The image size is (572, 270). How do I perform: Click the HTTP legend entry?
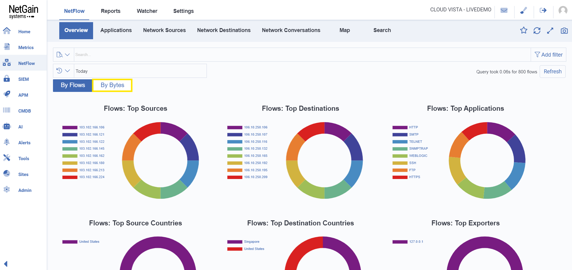413,128
